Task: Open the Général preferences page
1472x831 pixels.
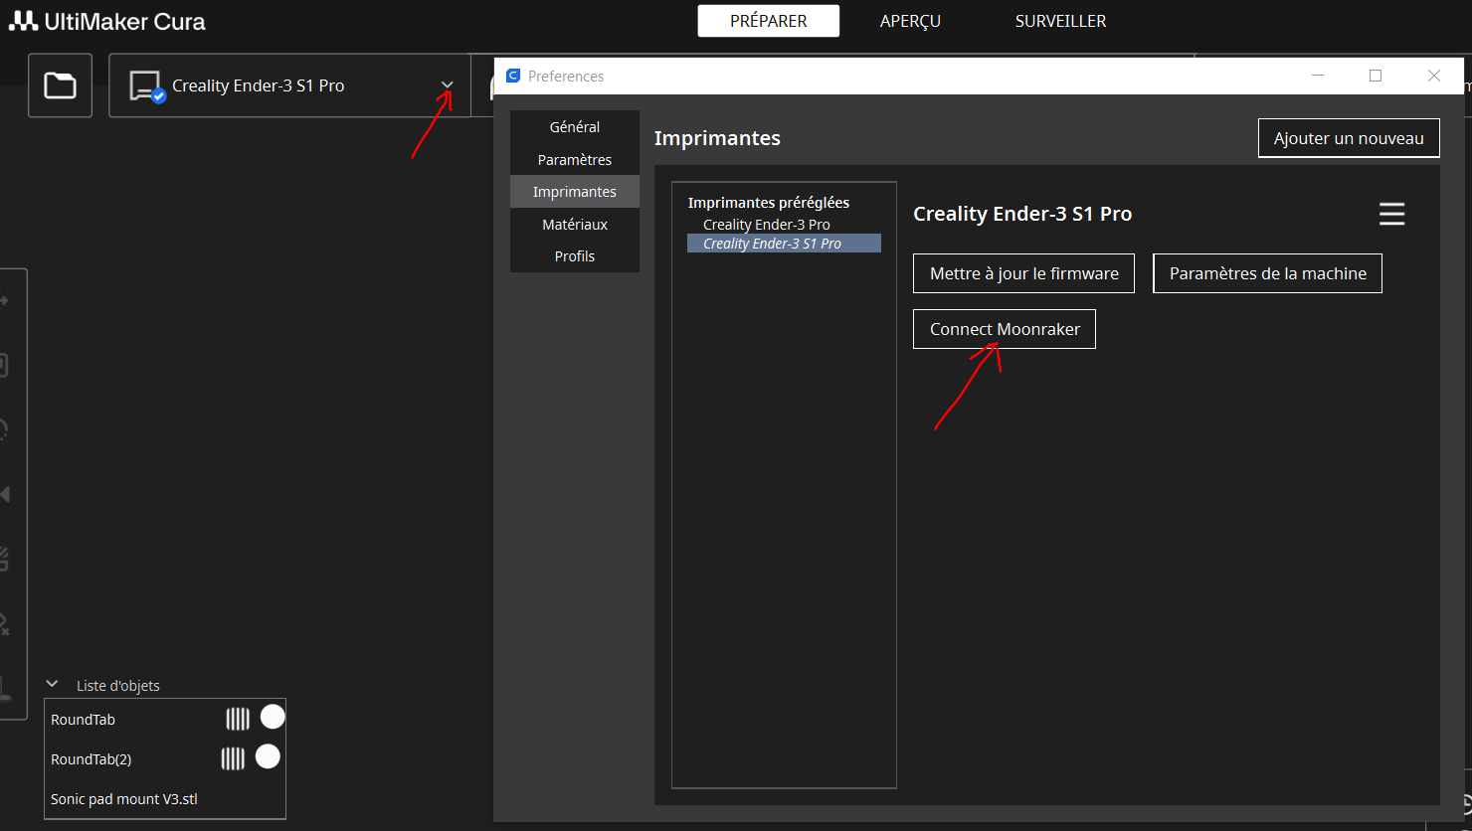Action: [x=575, y=127]
